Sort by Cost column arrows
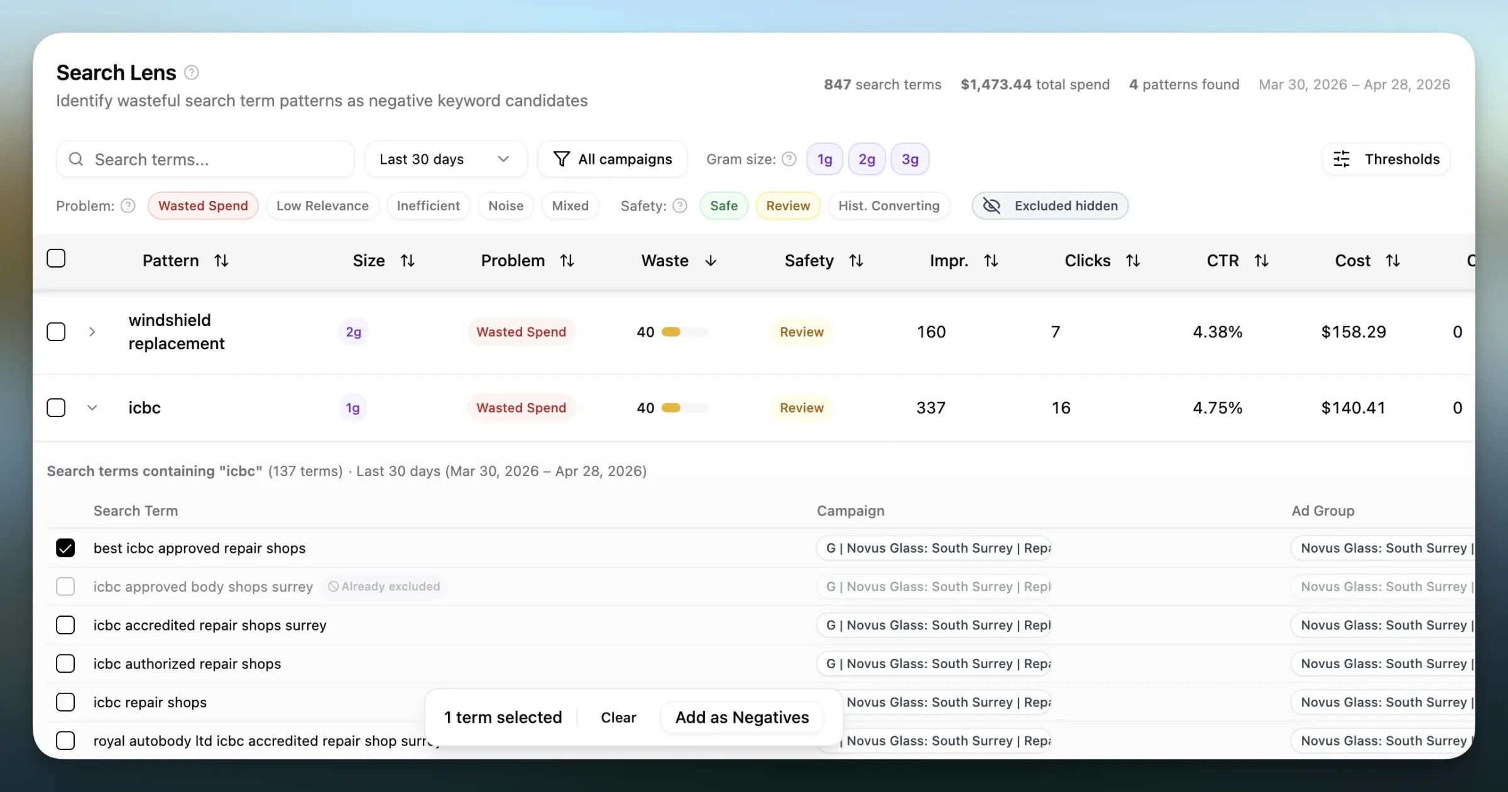The width and height of the screenshot is (1508, 792). click(1392, 261)
